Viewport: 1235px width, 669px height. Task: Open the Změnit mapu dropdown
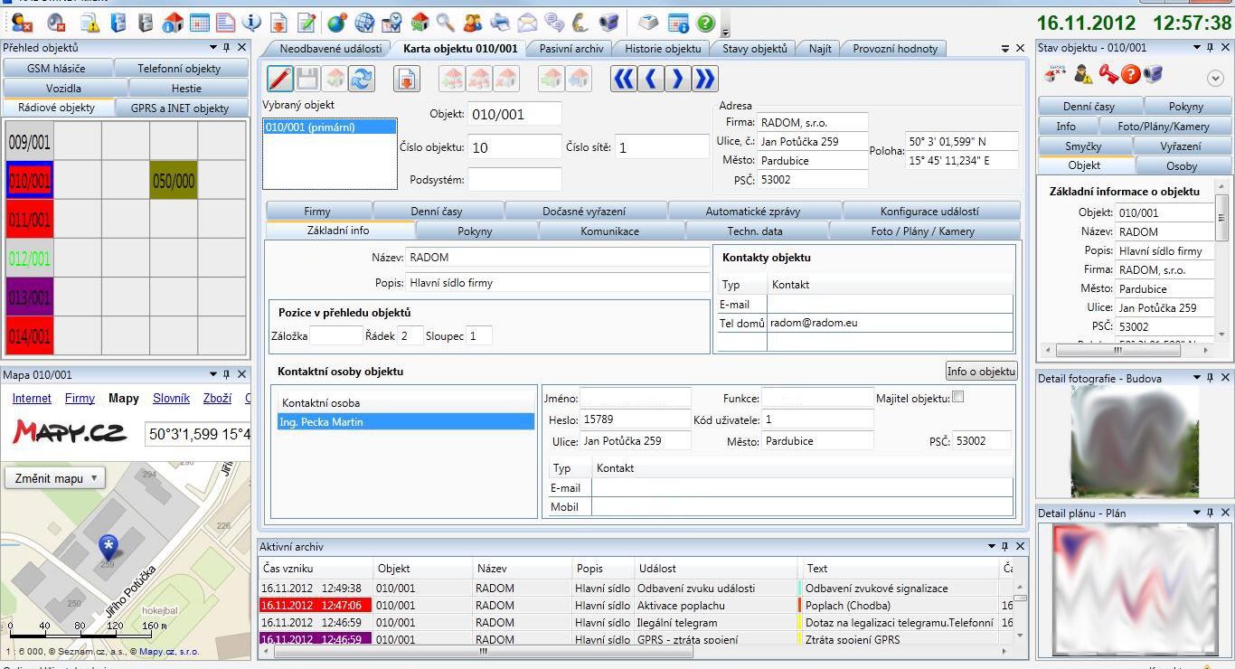click(55, 478)
